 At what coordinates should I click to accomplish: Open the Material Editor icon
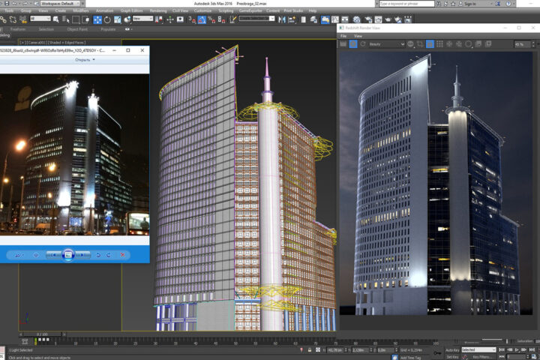[357, 20]
